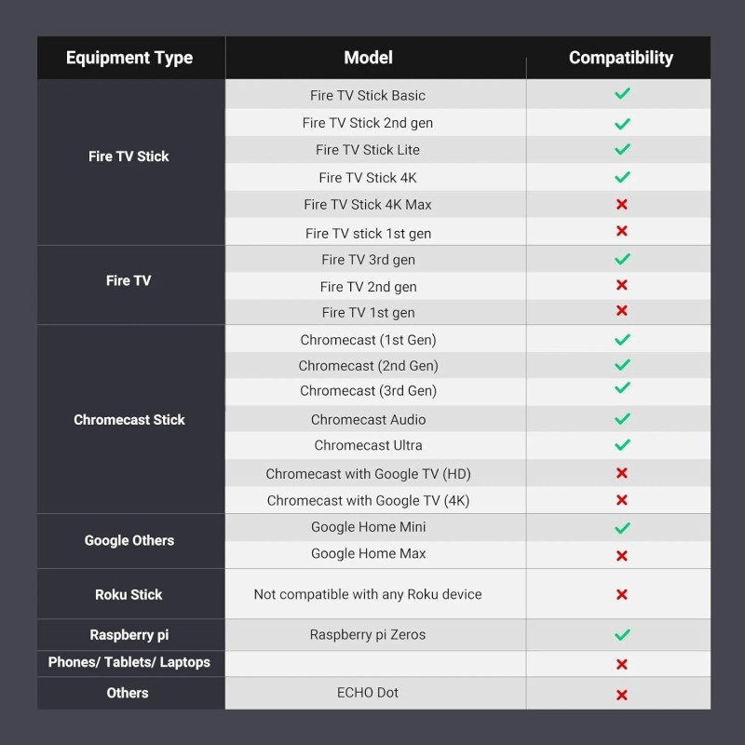Select the Chromecast Ultra model text
Viewport: 745px width, 745px height.
pos(368,445)
